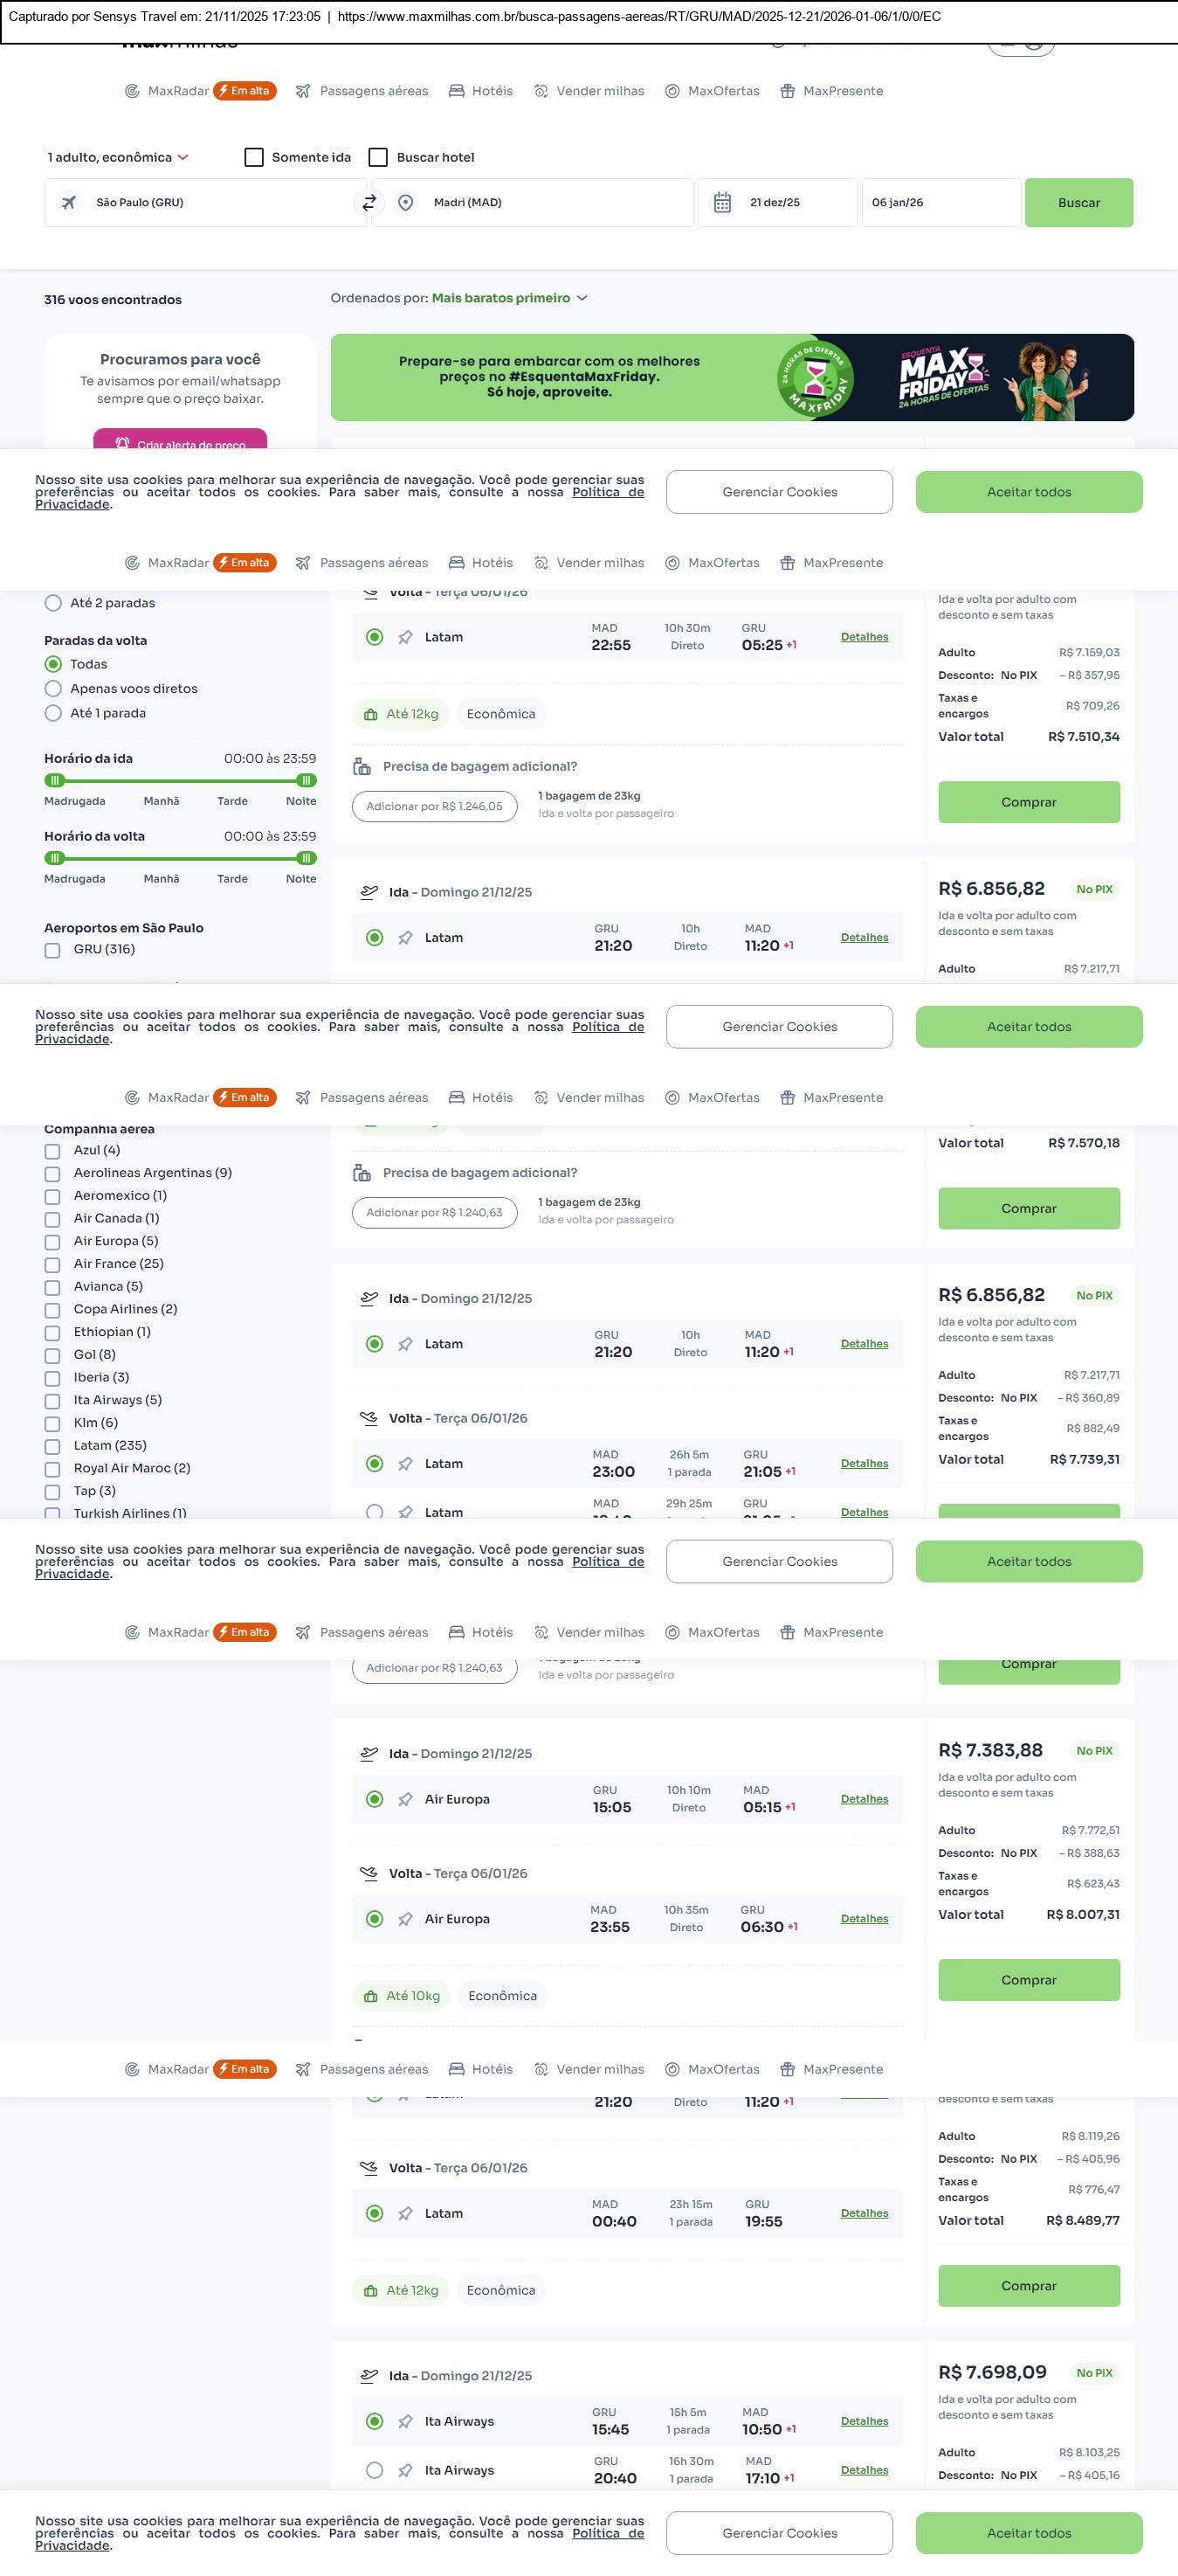
Task: Open the '1 adulto, econômica' passenger dropdown
Action: coord(118,157)
